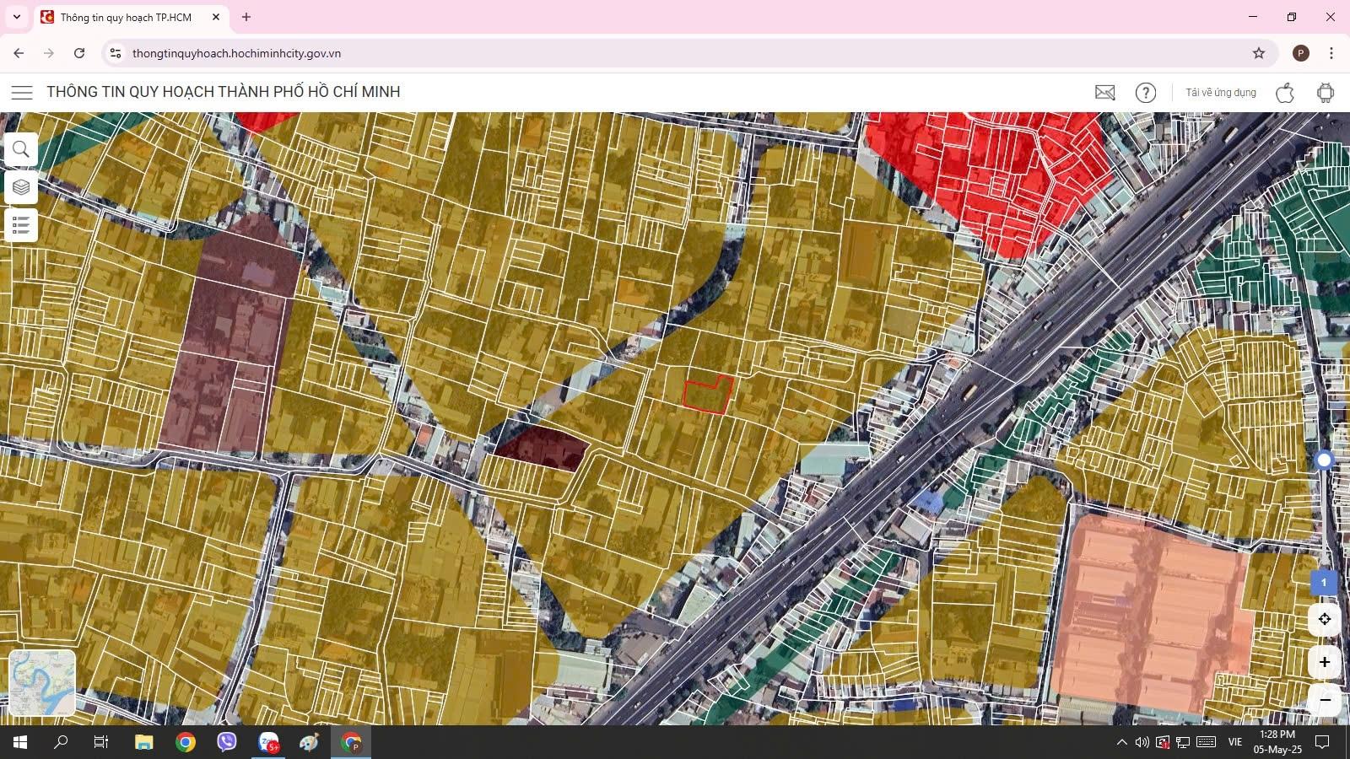Image resolution: width=1350 pixels, height=759 pixels.
Task: Zoom out on the map
Action: point(1324,700)
